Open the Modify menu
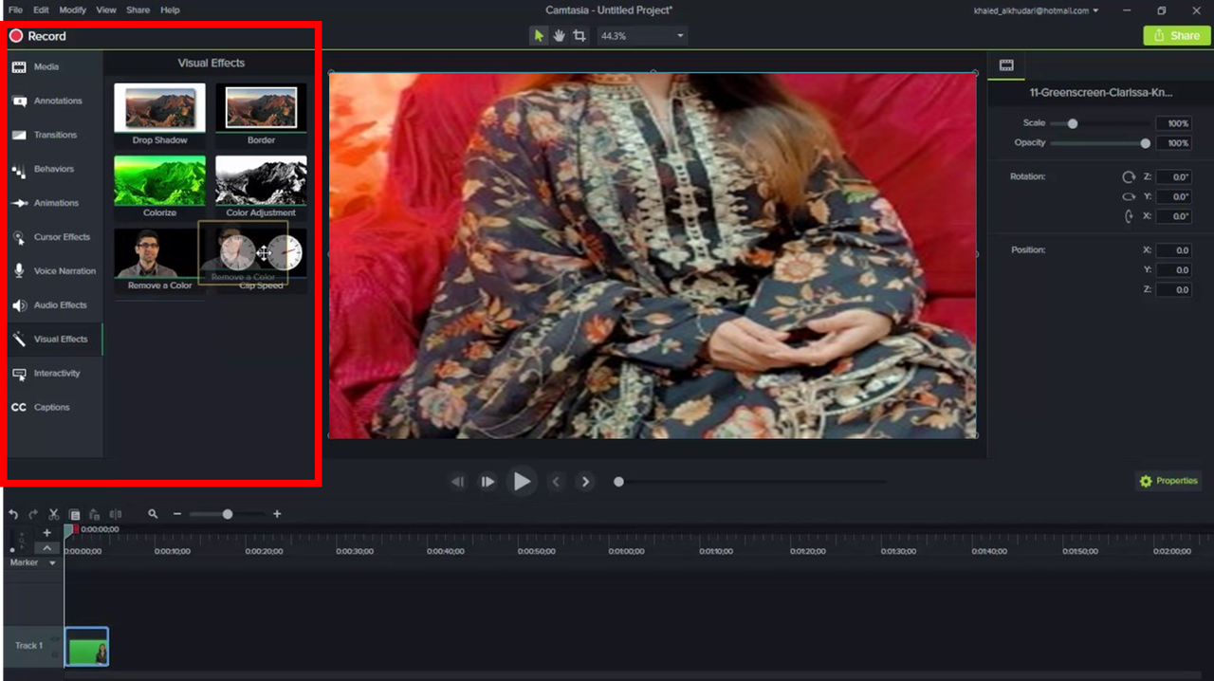 72,10
